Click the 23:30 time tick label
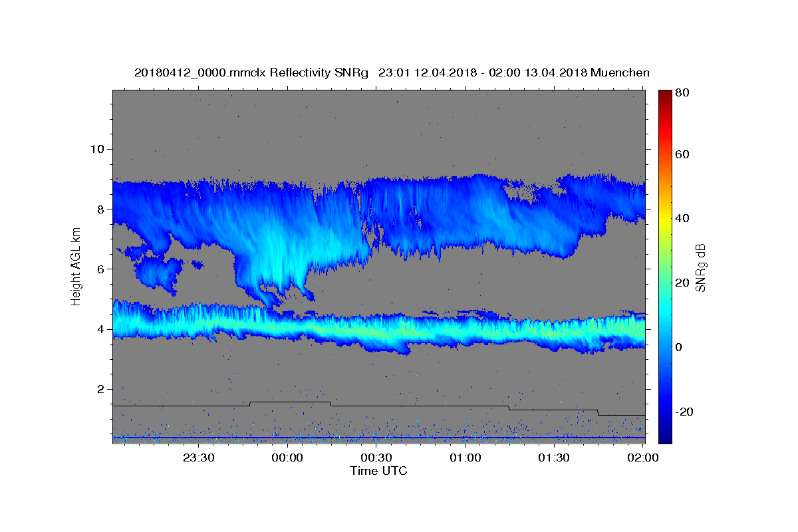Viewport: 798px width, 532px height. (199, 458)
